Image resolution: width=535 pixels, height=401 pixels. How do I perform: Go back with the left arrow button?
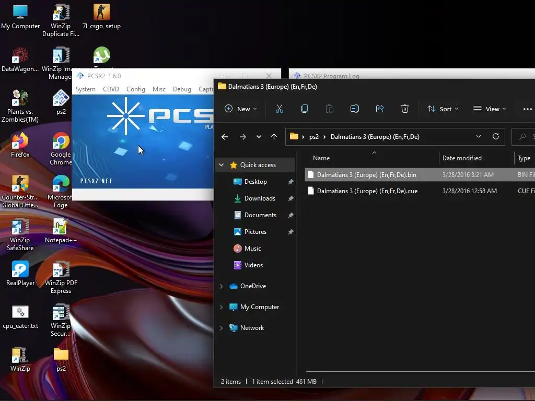point(225,137)
